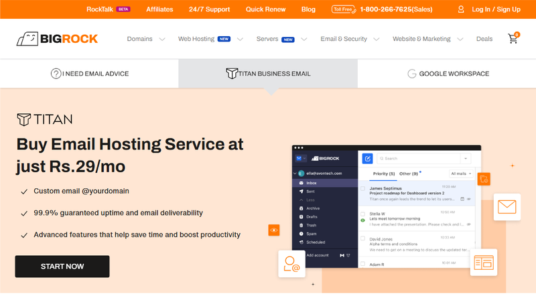Click Add account in mail sidebar

pyautogui.click(x=317, y=255)
